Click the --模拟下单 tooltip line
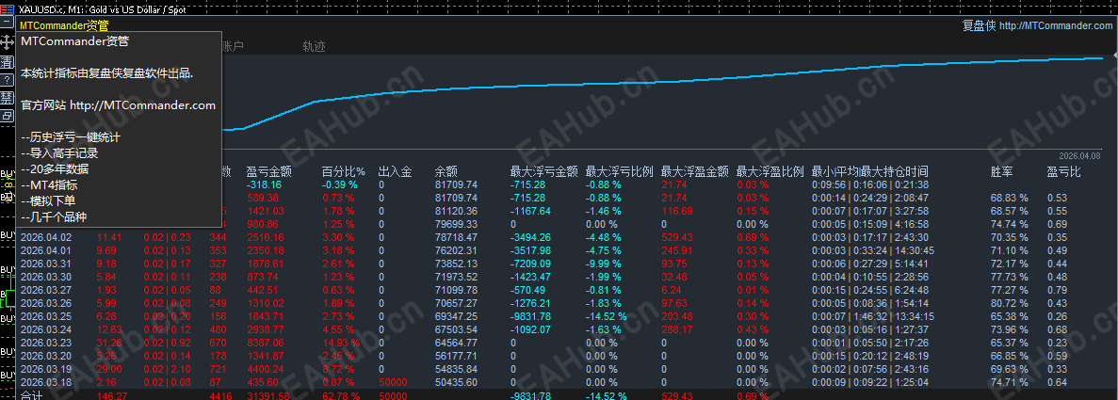Screen dimensions: 1118x400 (49, 200)
